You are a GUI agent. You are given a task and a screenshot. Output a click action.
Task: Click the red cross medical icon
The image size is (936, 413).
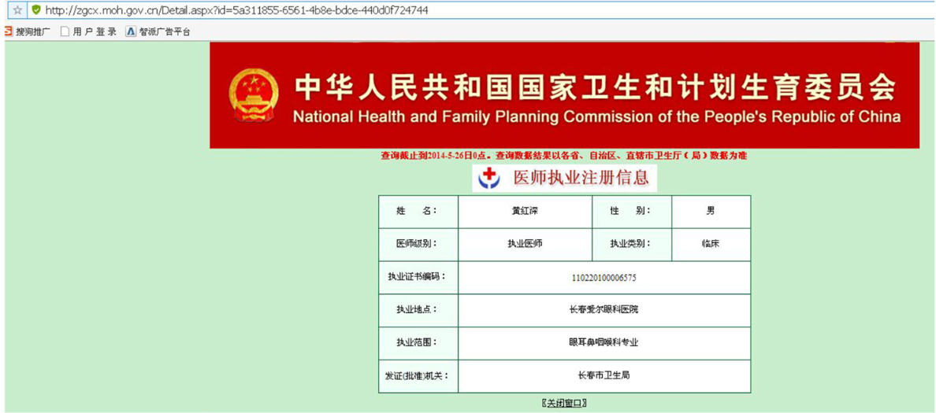tap(490, 178)
